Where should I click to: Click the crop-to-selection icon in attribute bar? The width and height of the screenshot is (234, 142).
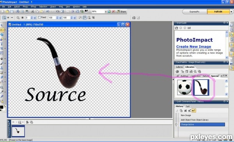coord(93,18)
